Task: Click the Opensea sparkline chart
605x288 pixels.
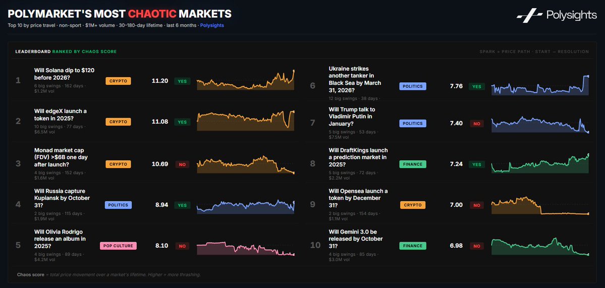Action: (540, 206)
